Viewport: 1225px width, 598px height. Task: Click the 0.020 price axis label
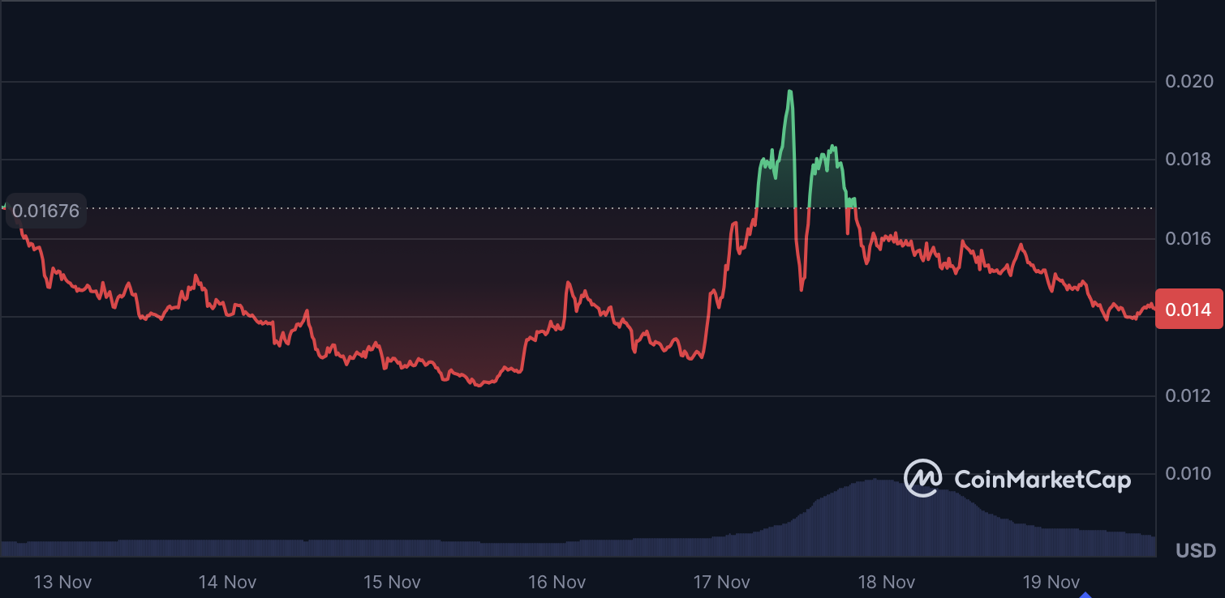click(x=1188, y=81)
